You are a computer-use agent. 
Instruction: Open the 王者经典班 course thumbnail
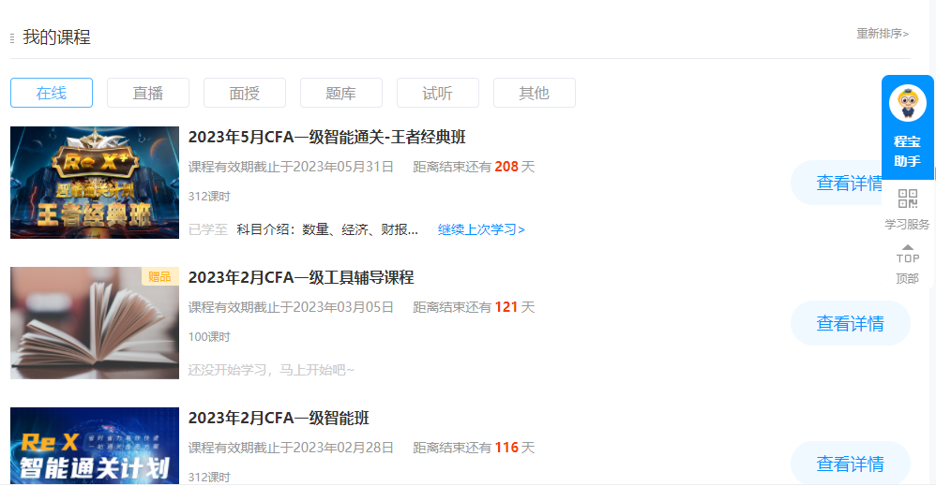tap(95, 183)
